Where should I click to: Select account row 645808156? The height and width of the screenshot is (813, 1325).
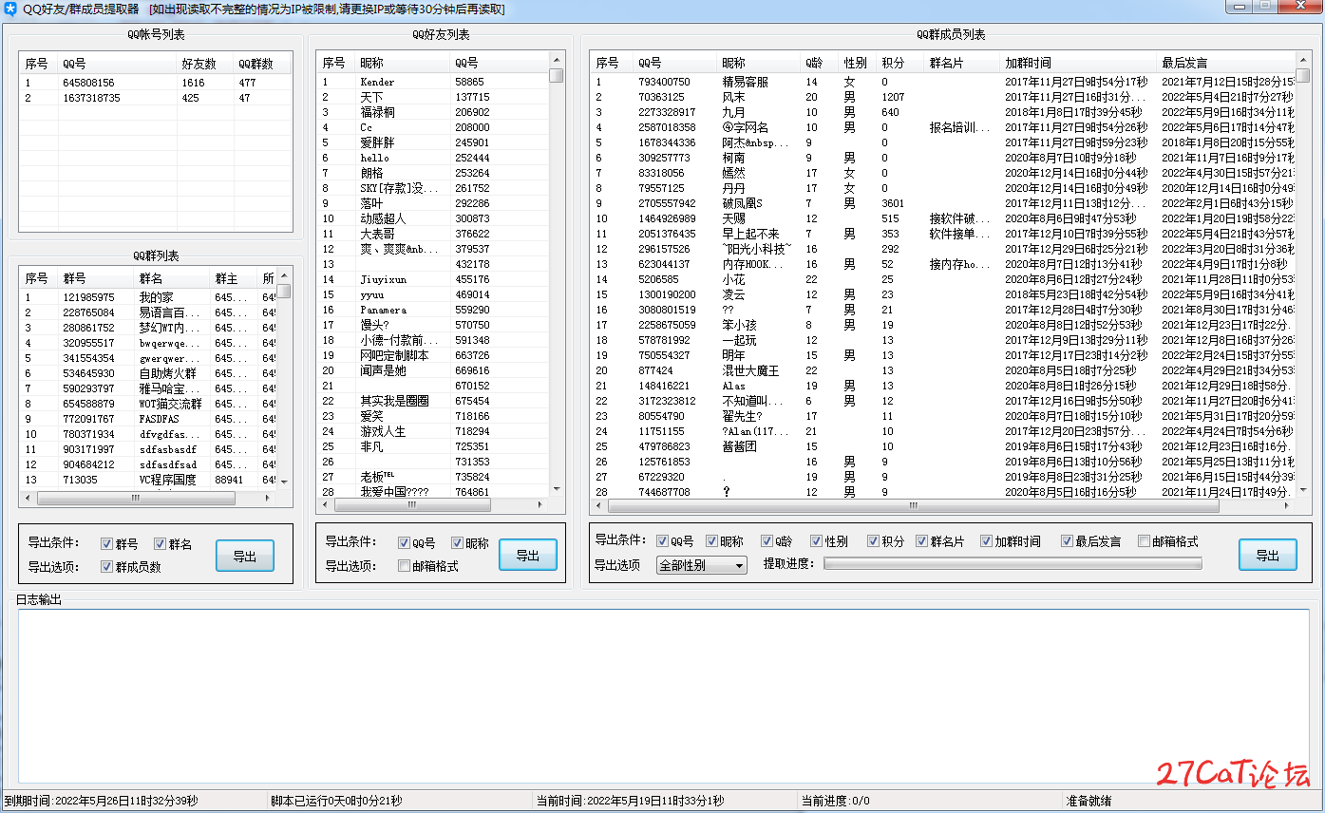coord(156,83)
